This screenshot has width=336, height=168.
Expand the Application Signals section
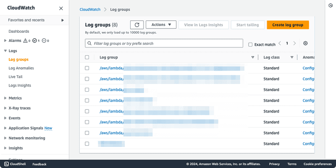coord(5,128)
